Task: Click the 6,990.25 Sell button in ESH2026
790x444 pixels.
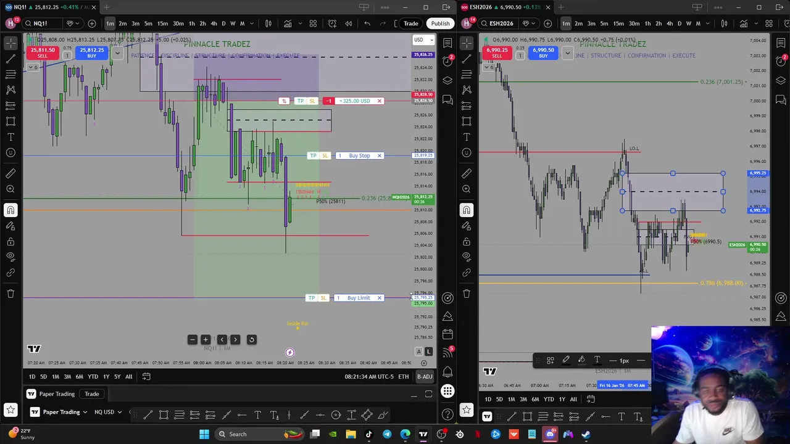Action: coord(497,53)
